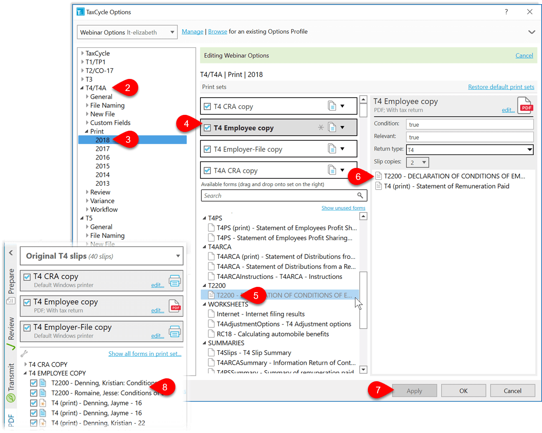Uncheck T4 Employee copy in the sidebar panel
Screen dimensions: 542x433
coord(27,302)
